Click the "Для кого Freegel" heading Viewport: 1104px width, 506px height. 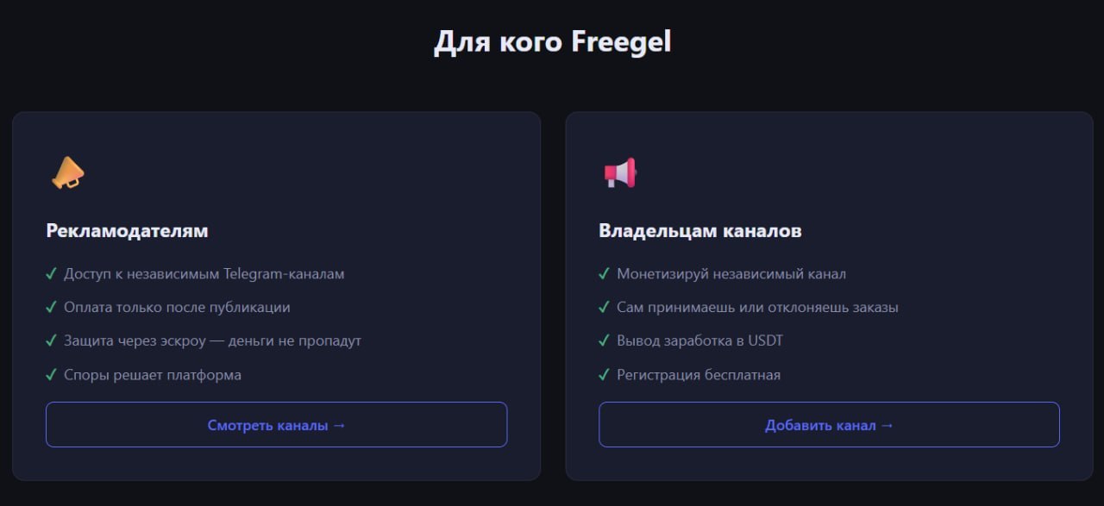[552, 42]
